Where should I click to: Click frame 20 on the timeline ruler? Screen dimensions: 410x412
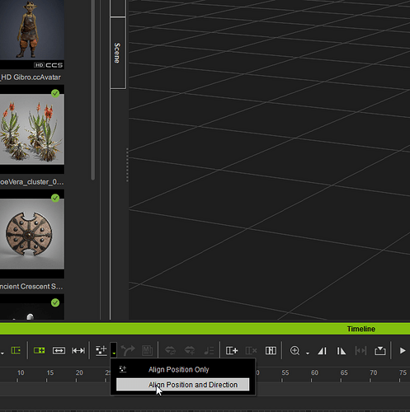point(79,373)
